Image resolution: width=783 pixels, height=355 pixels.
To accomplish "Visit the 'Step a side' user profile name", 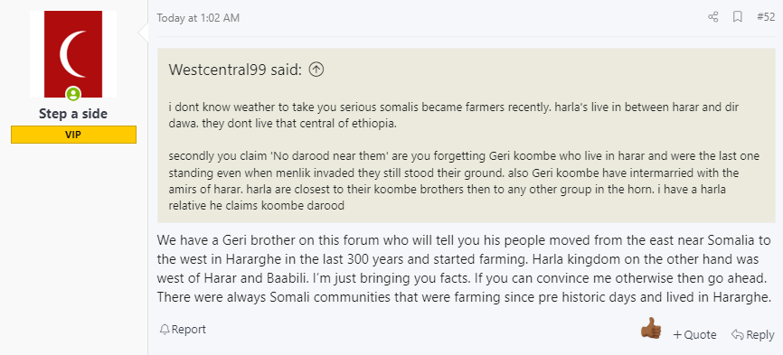I will 73,114.
